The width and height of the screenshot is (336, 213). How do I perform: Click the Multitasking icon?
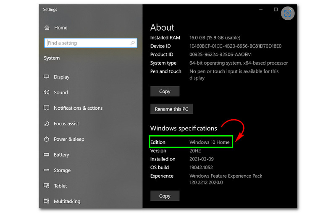point(47,202)
